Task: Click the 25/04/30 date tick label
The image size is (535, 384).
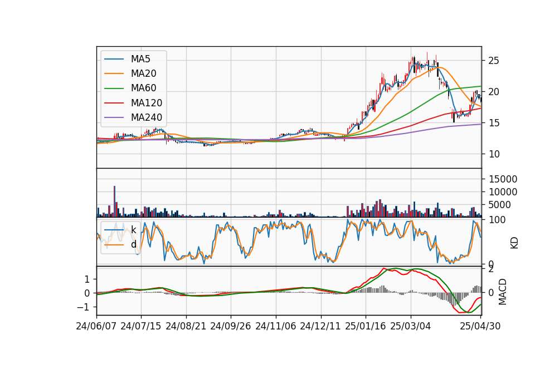Action: pyautogui.click(x=480, y=326)
